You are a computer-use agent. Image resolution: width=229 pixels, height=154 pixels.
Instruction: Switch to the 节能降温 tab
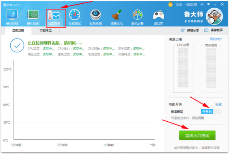[x=45, y=30]
